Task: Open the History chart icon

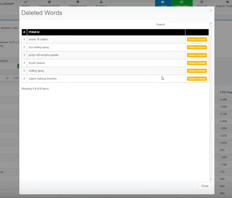Action: (x=26, y=2)
